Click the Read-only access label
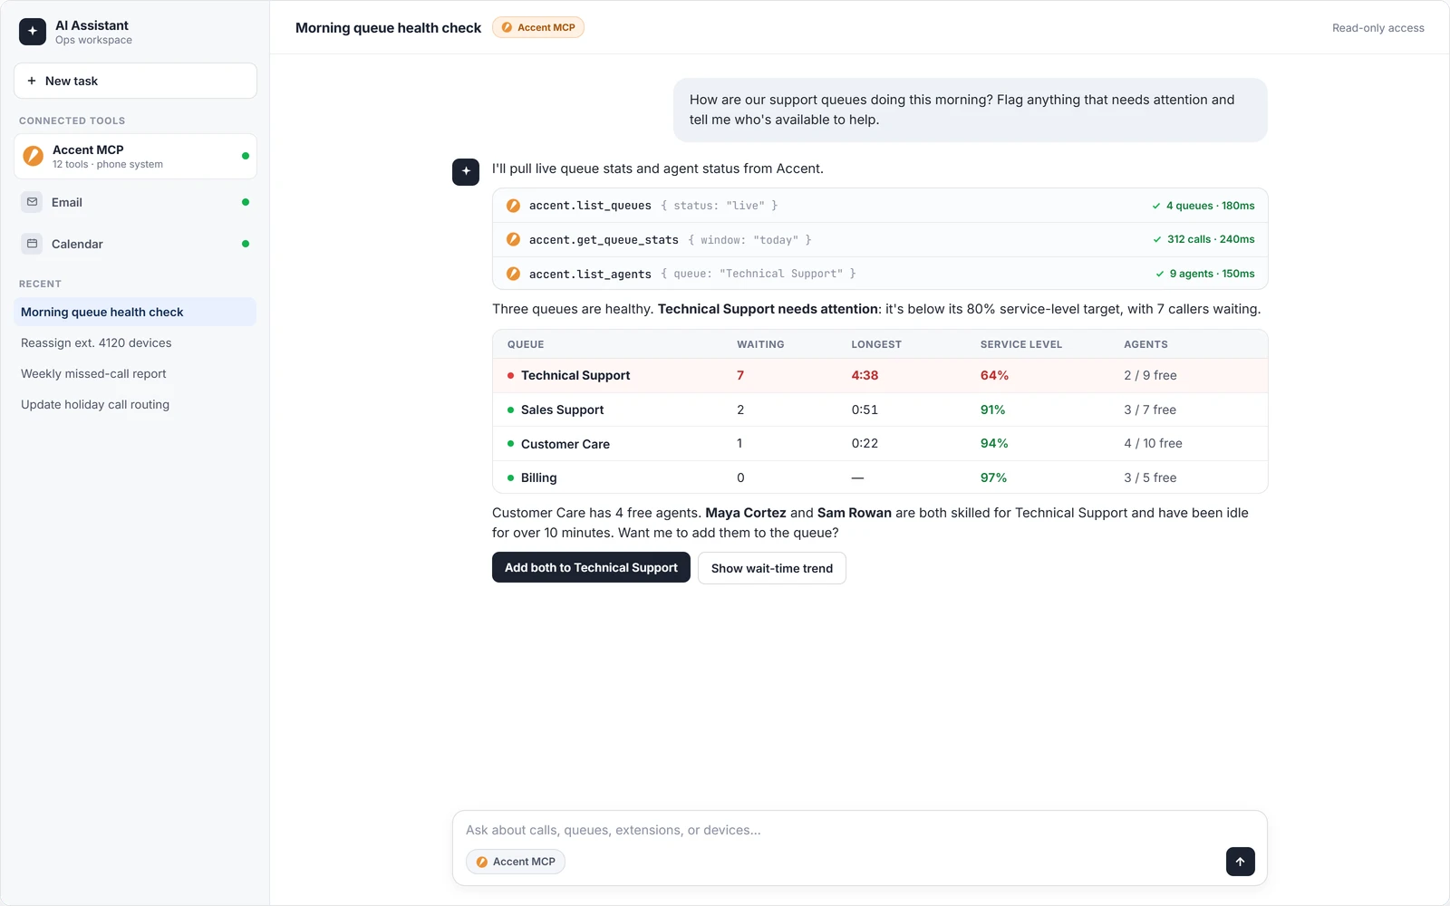The height and width of the screenshot is (906, 1450). click(x=1377, y=28)
